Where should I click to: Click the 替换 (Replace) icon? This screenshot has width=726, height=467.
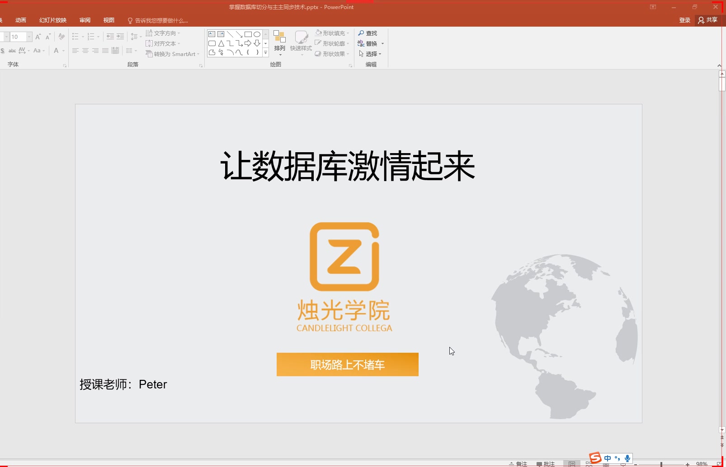click(362, 43)
